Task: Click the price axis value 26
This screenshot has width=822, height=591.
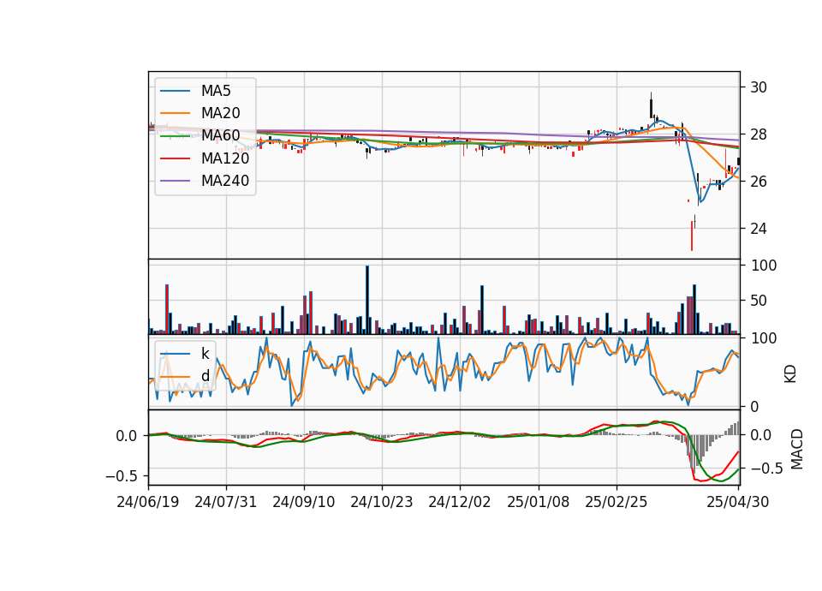Action: click(759, 182)
